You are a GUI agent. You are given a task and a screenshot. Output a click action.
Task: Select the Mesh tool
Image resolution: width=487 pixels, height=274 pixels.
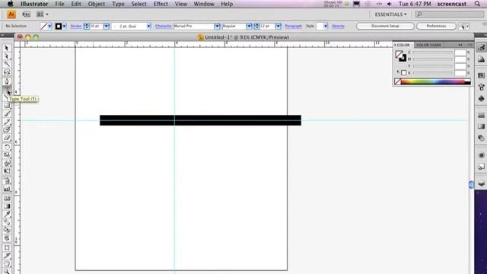(7, 198)
